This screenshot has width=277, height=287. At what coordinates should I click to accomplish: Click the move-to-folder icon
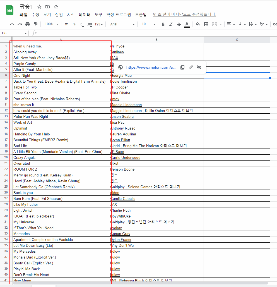[x=47, y=7]
